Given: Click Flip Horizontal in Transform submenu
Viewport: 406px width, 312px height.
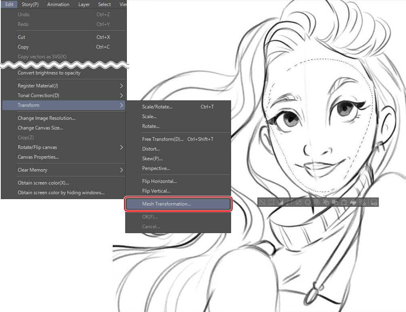Looking at the screenshot, I should (x=159, y=181).
